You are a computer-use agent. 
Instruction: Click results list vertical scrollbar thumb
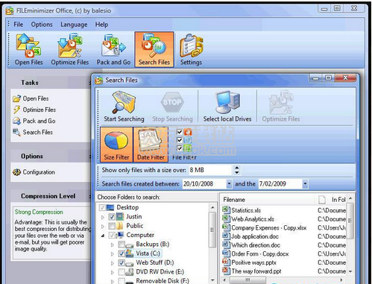pos(350,221)
